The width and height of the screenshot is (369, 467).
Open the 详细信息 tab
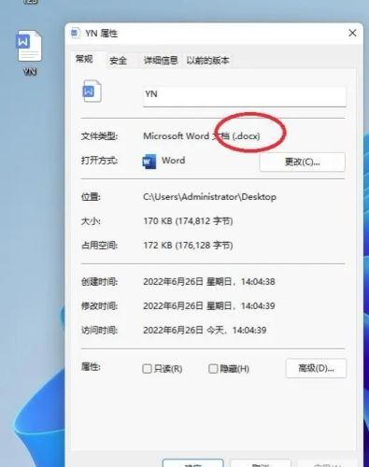click(x=161, y=60)
